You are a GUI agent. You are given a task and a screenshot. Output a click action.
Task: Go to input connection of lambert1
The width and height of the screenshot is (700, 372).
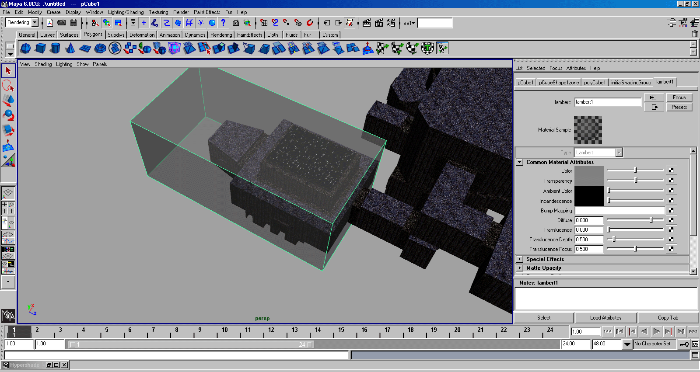click(654, 97)
